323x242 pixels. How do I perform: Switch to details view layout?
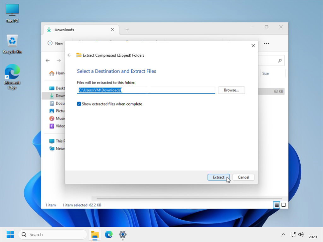(x=276, y=205)
